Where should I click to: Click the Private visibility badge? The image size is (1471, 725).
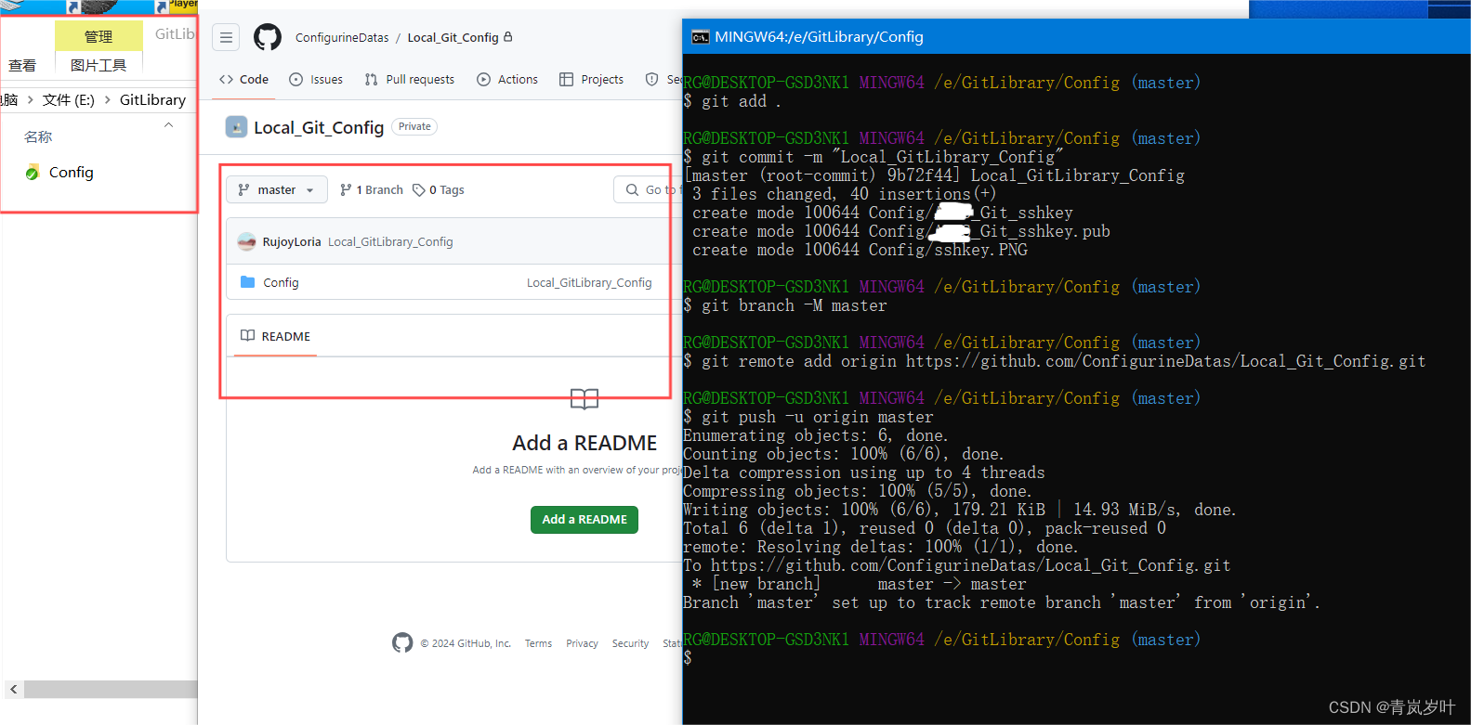pos(414,126)
